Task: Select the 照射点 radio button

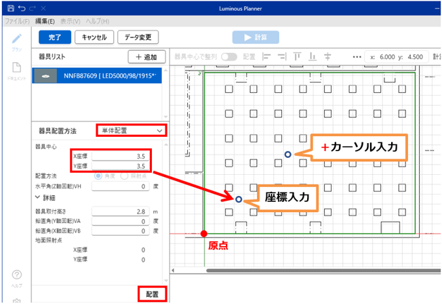Action: pos(124,176)
